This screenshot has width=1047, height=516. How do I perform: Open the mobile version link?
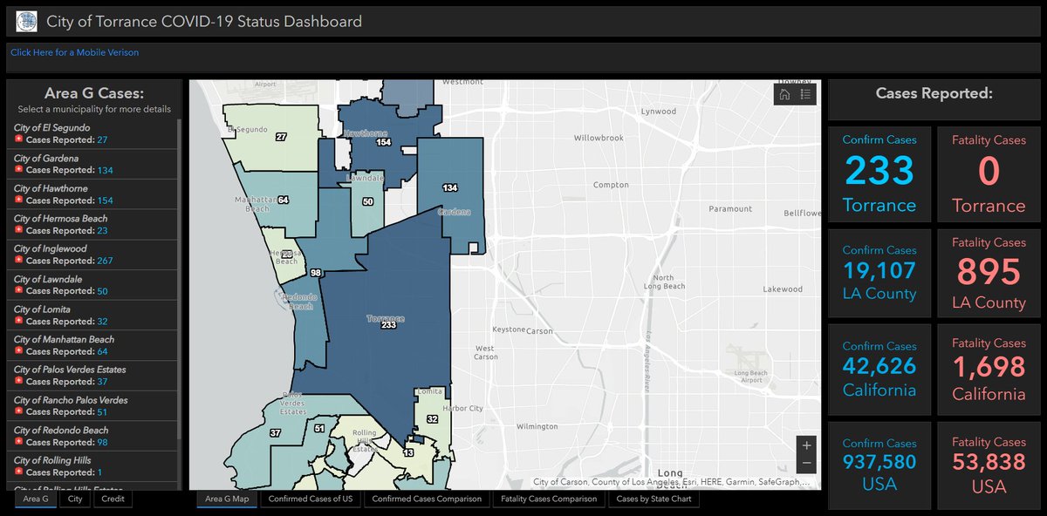coord(74,52)
